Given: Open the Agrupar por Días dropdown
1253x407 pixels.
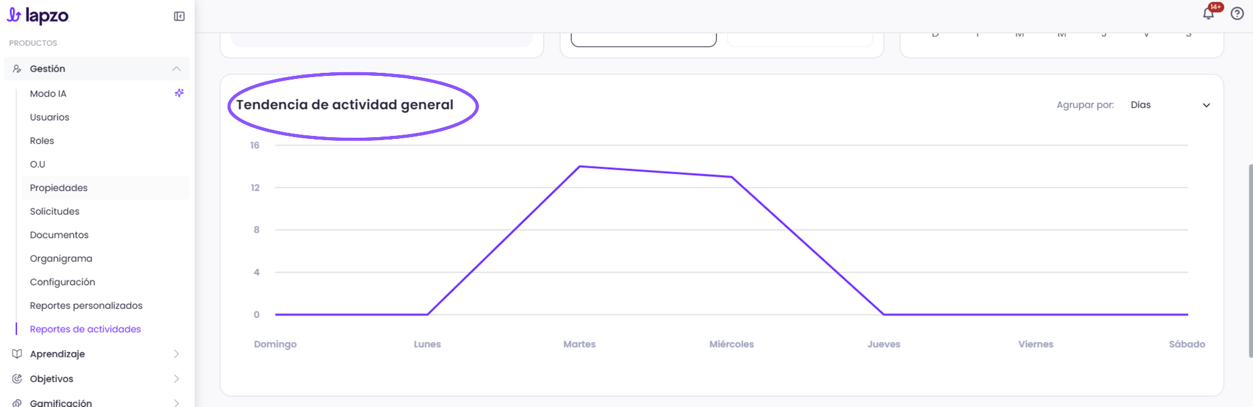Looking at the screenshot, I should [1170, 105].
